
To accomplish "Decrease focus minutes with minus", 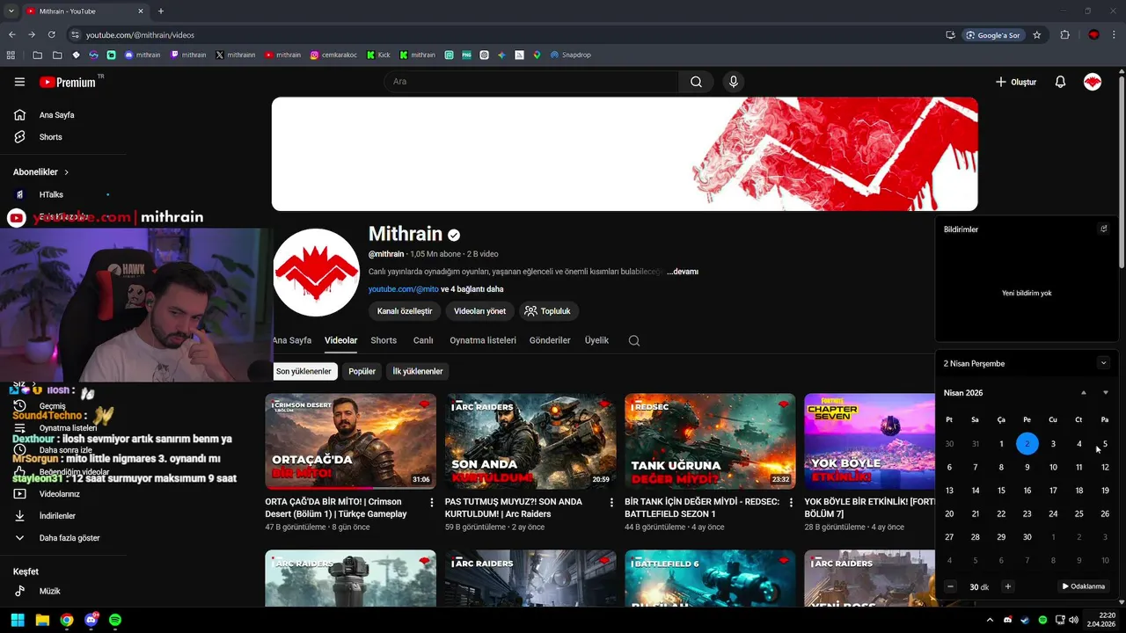I will click(x=951, y=586).
